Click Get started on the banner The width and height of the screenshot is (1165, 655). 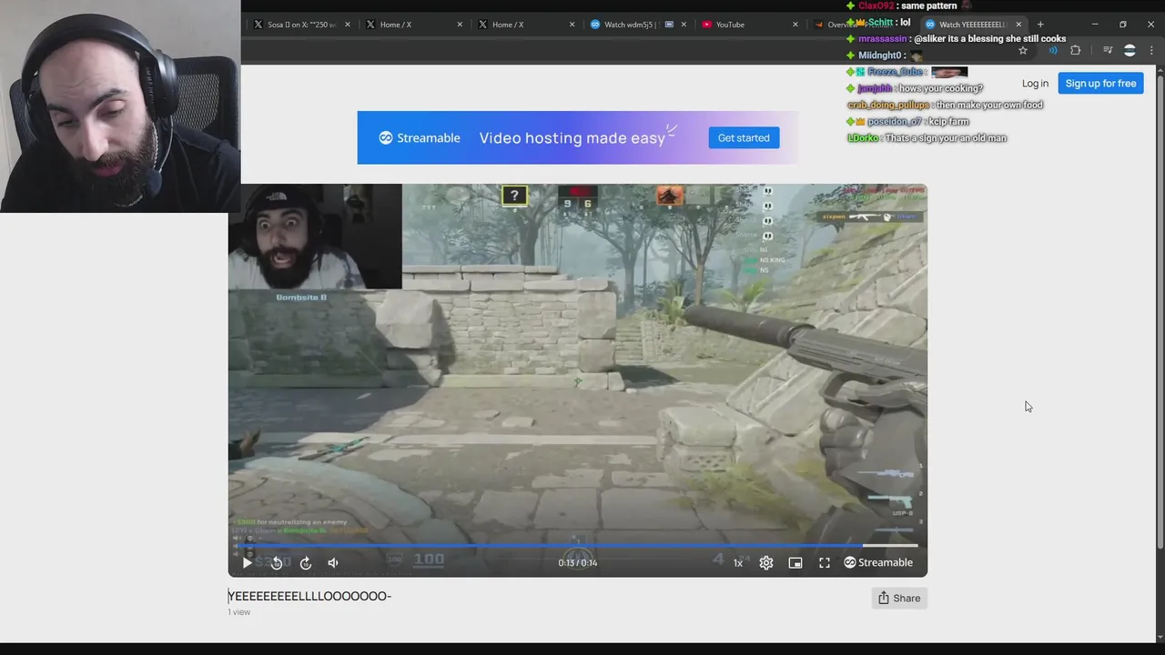click(x=744, y=138)
